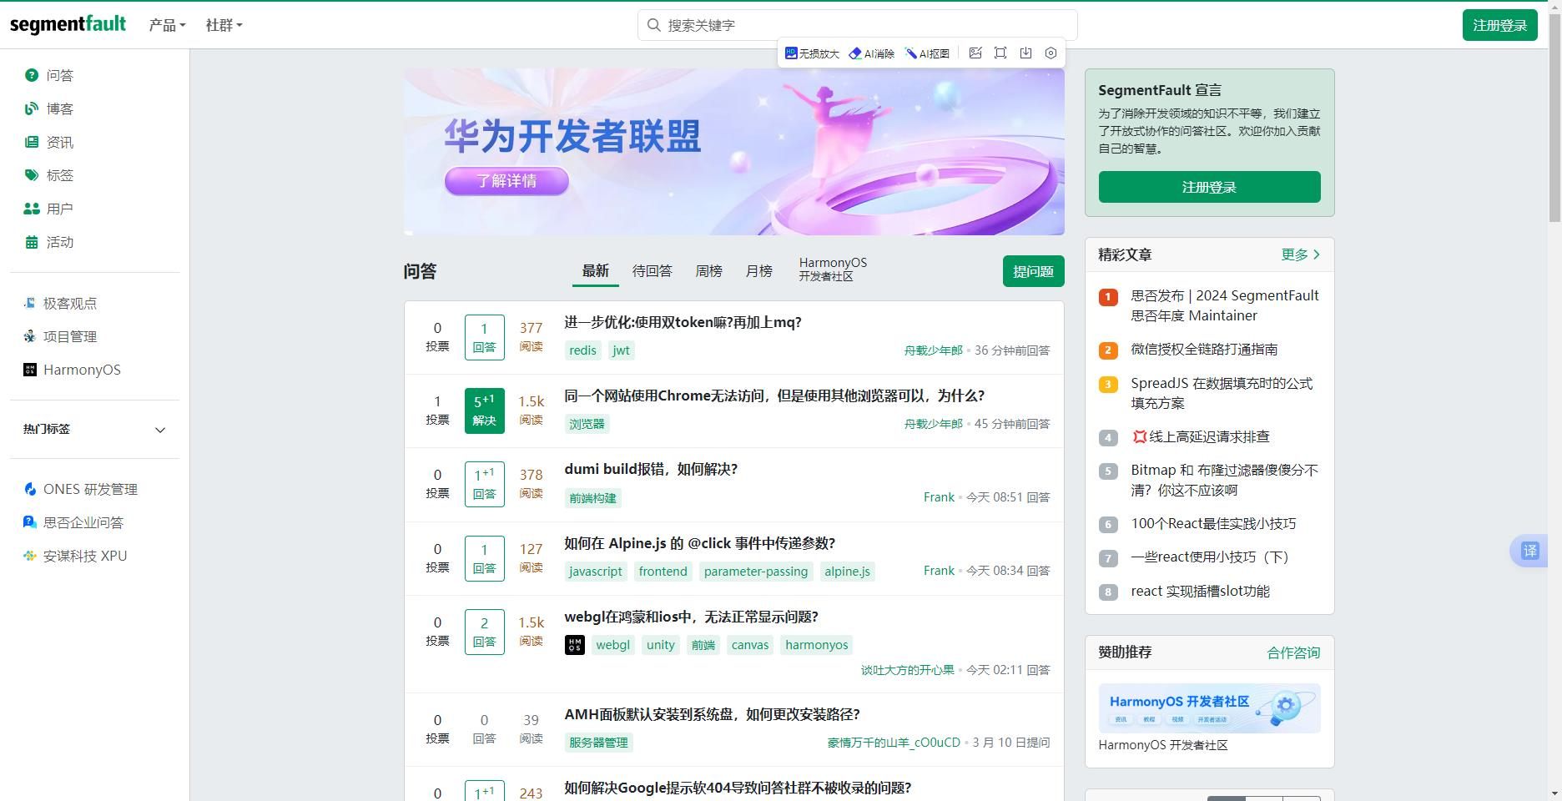Viewport: 1562px width, 801px height.
Task: Open question 进一步优化:使用双token嘛?再加上mq?
Action: pos(683,322)
